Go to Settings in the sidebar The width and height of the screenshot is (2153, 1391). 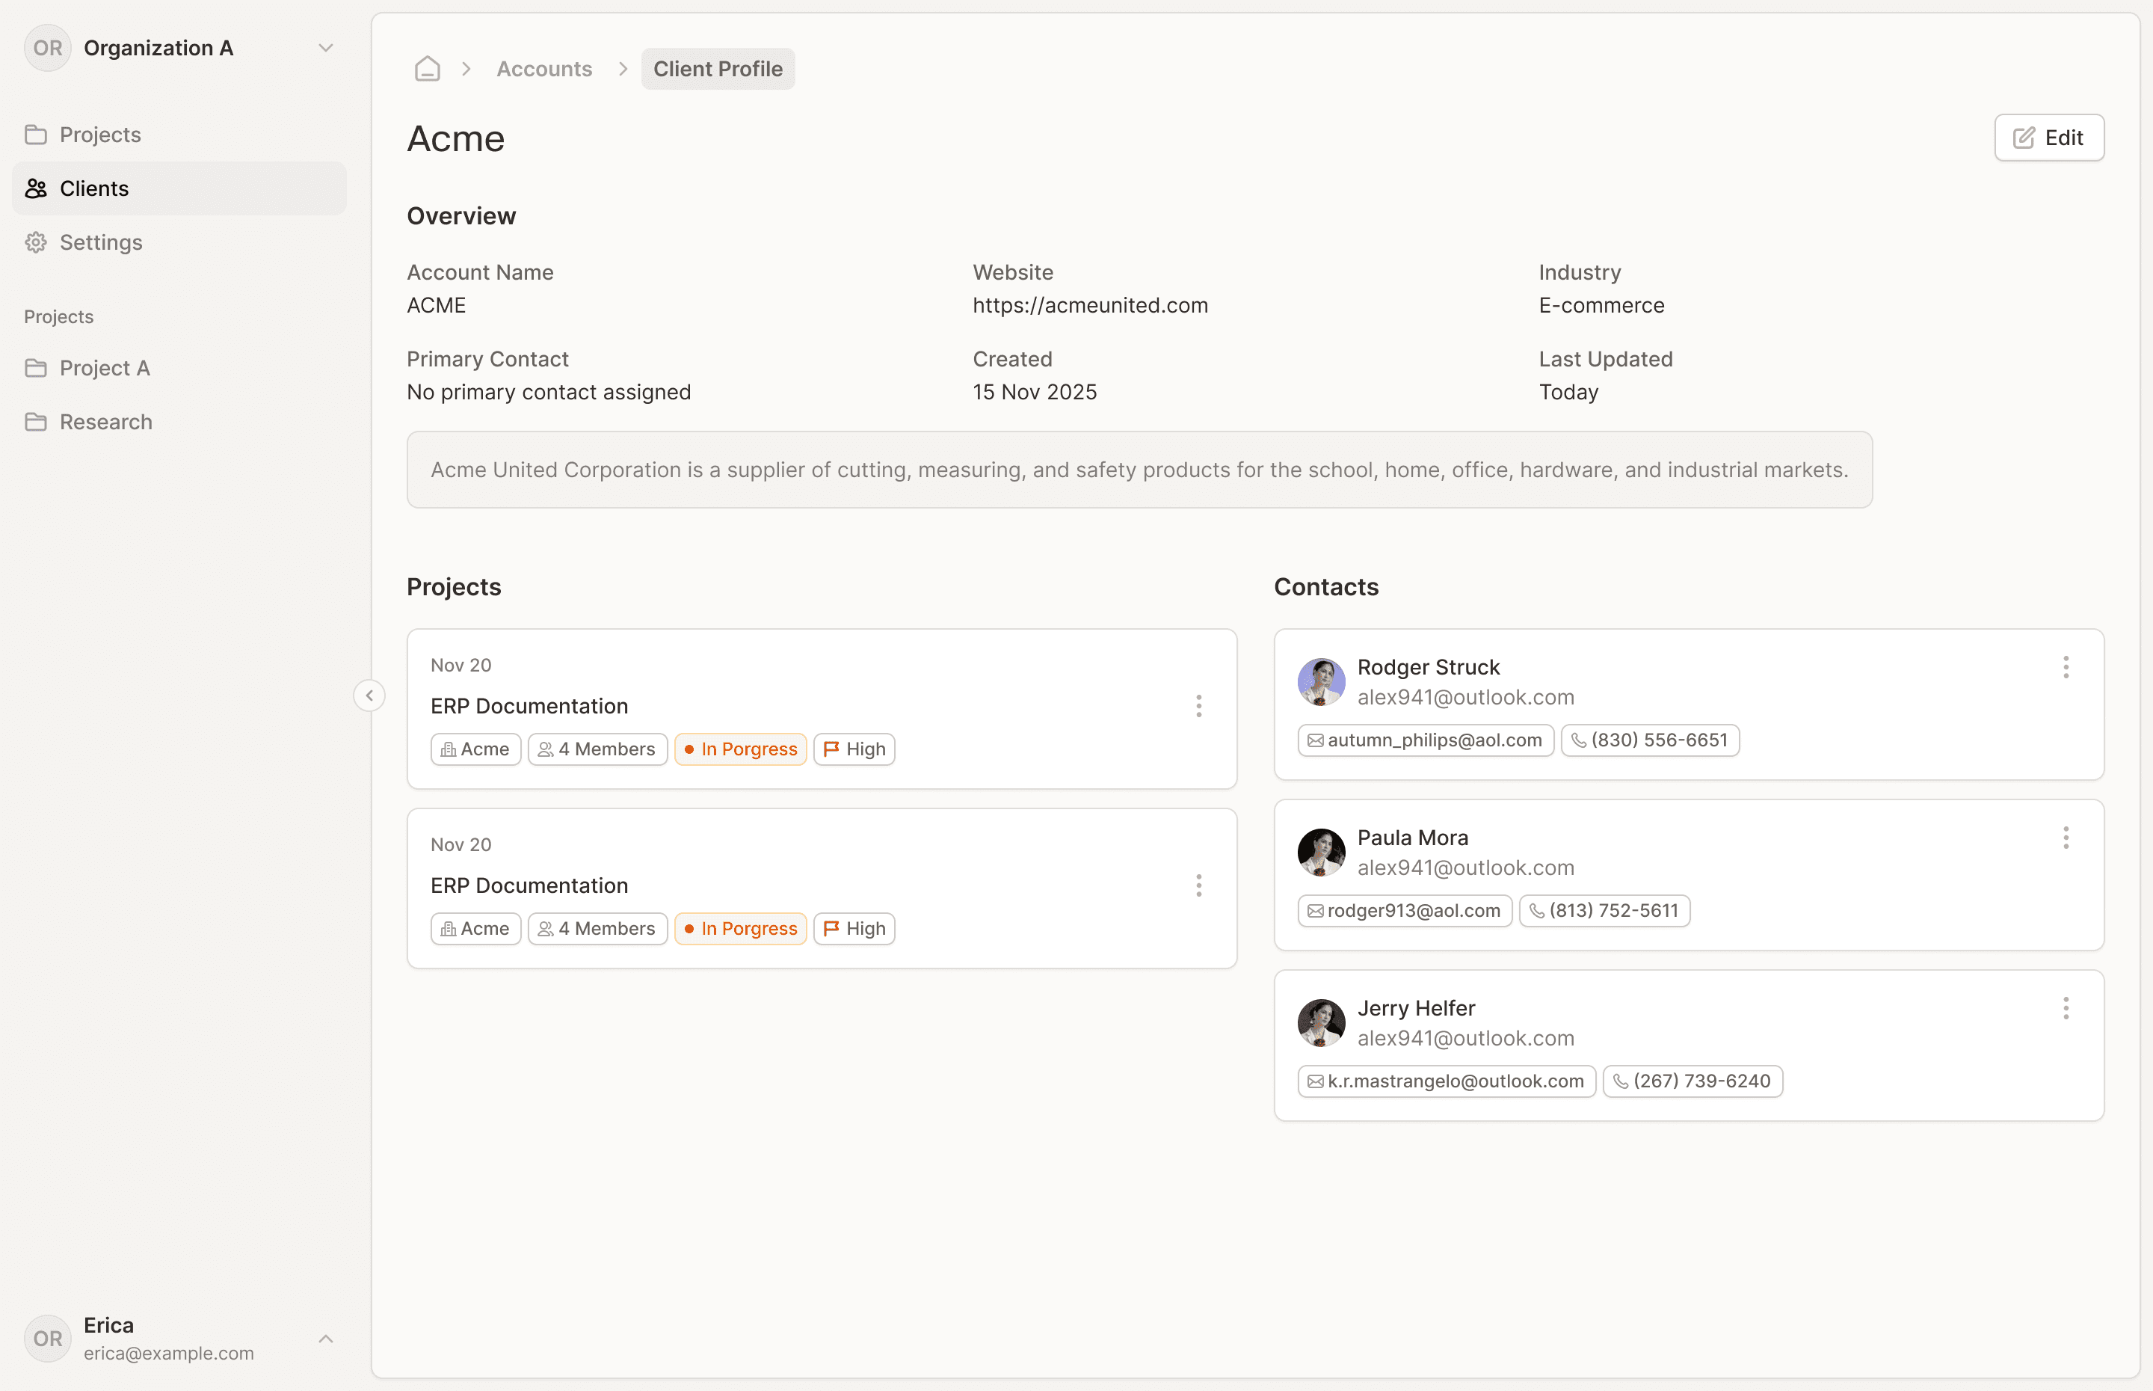coord(100,242)
